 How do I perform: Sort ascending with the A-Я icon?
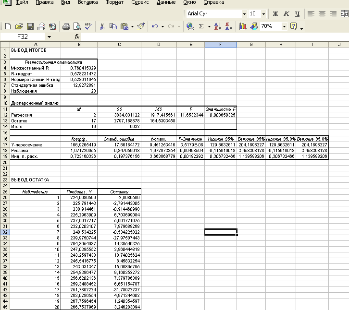tap(218, 26)
